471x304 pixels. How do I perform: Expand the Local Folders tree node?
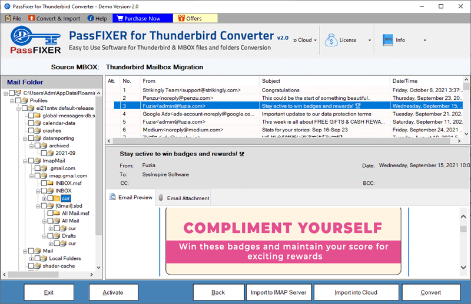(x=31, y=258)
